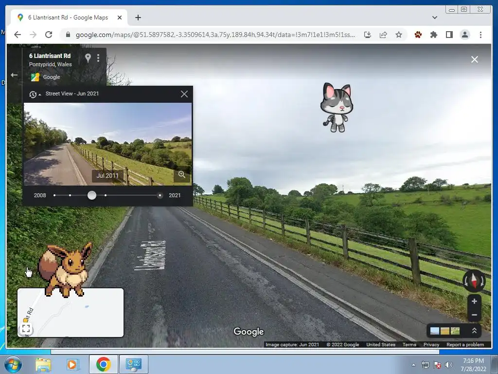
Task: Click the minimap preview
Action: point(71,313)
